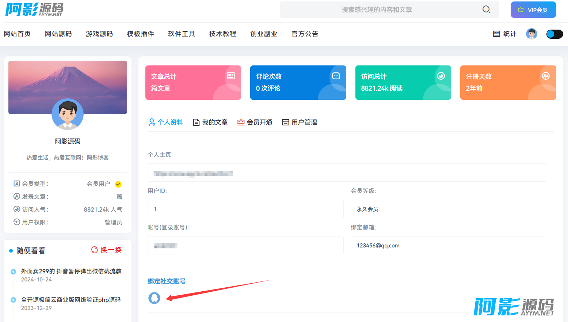The width and height of the screenshot is (568, 322).
Task: Open the 网站源码 navigation menu
Action: click(x=58, y=34)
